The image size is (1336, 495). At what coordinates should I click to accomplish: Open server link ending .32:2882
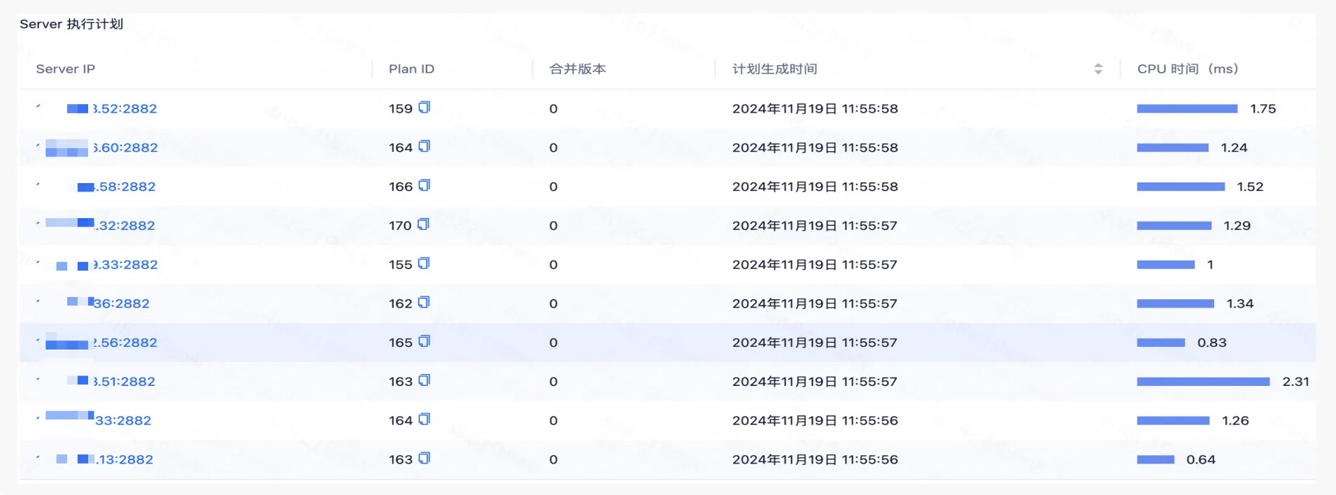coord(126,226)
